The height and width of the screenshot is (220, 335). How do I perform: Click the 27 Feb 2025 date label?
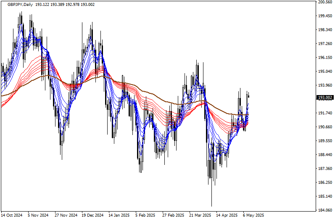coord(173,215)
